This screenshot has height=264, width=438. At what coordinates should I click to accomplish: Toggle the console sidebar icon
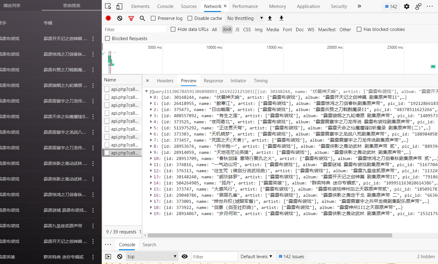click(108, 256)
